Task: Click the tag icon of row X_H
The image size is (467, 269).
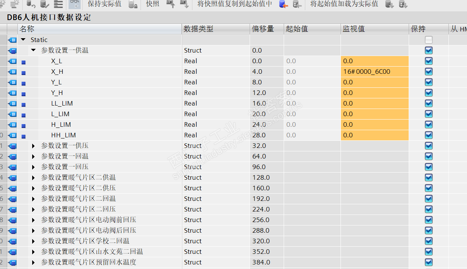Action: point(12,72)
